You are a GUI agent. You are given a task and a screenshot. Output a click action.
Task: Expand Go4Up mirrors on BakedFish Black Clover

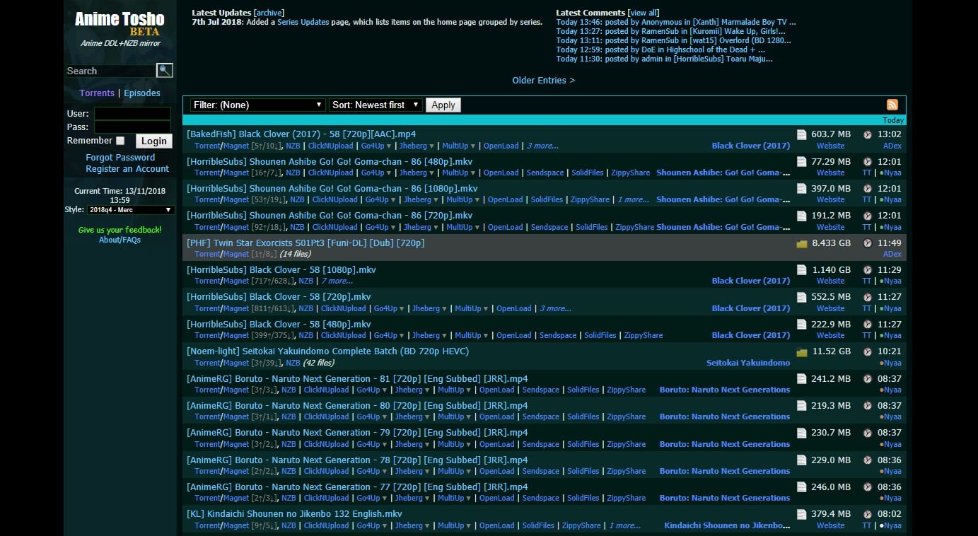coord(376,146)
